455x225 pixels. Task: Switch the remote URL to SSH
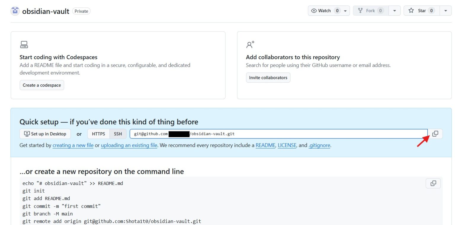[x=118, y=134]
